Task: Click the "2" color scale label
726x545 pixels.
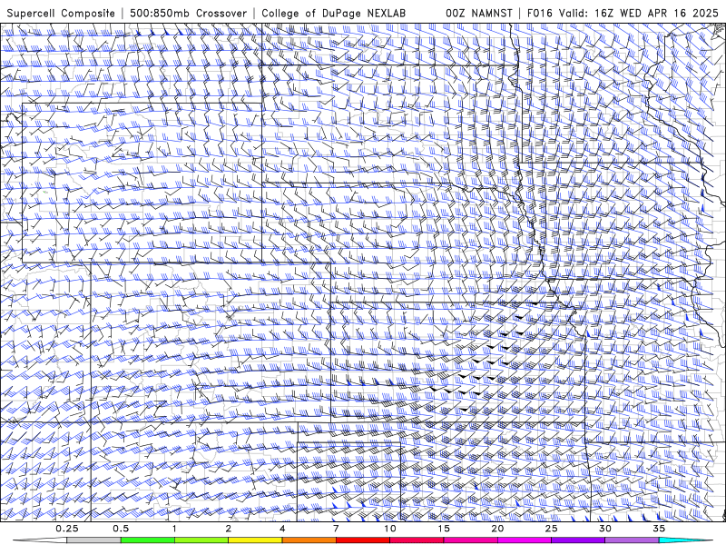Action: (x=229, y=529)
